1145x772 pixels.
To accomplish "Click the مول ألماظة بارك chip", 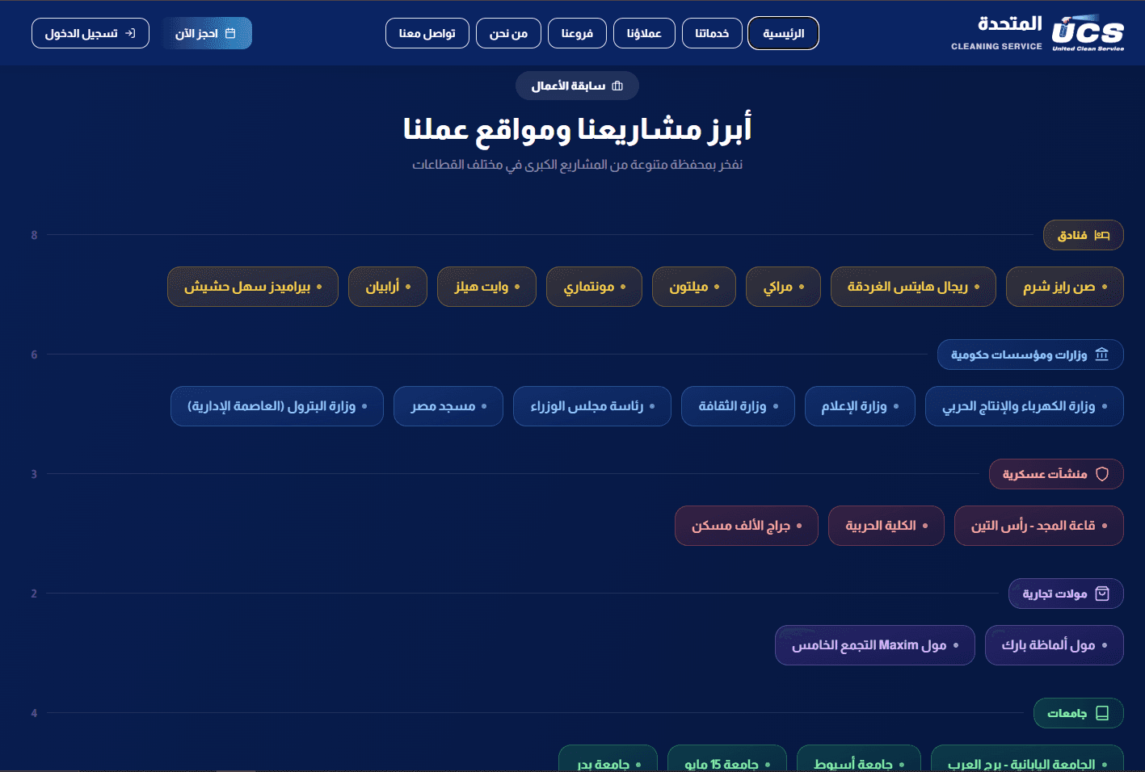I will pos(1054,645).
